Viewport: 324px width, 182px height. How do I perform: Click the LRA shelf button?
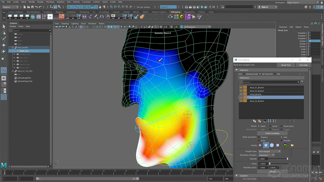(113, 17)
